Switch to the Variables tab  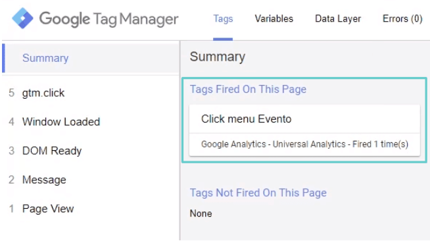coord(274,18)
